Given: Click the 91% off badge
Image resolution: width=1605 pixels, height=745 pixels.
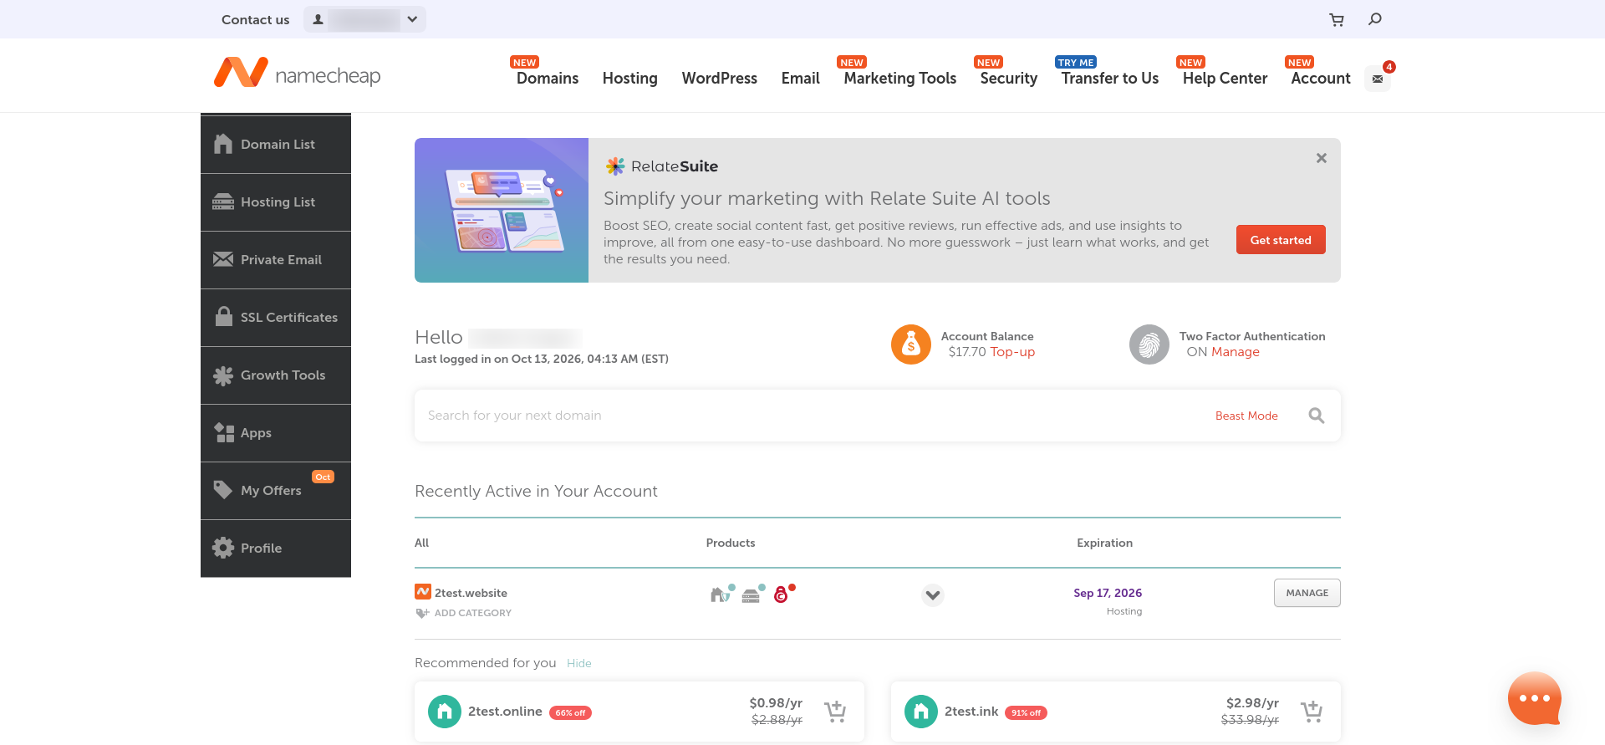Looking at the screenshot, I should coord(1026,713).
